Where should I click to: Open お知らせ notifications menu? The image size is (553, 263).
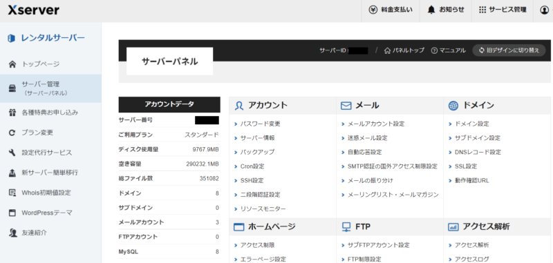445,10
